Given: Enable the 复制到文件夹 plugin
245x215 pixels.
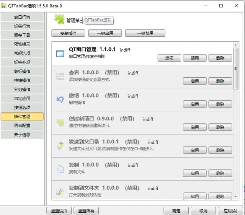Looking at the screenshot, I should 195,196.
